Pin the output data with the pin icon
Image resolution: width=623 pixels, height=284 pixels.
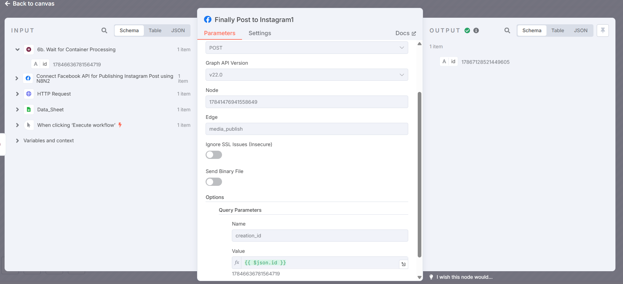point(603,31)
